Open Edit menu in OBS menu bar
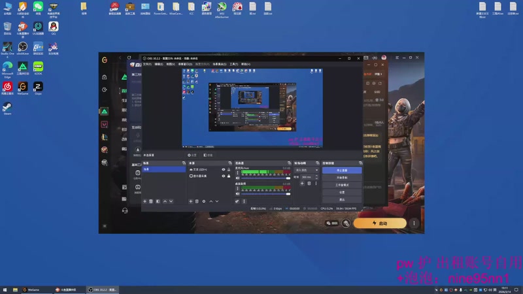523x294 pixels. tap(159, 64)
